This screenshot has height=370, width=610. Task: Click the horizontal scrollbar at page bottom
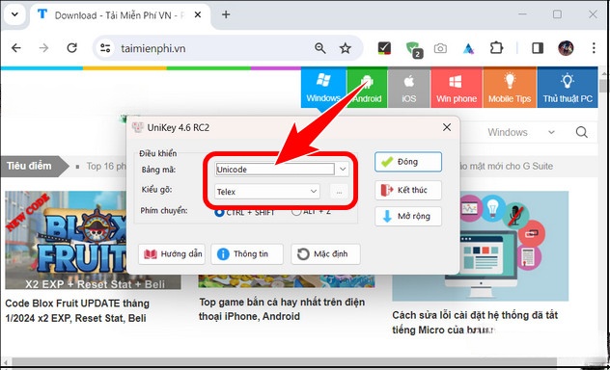(x=284, y=362)
